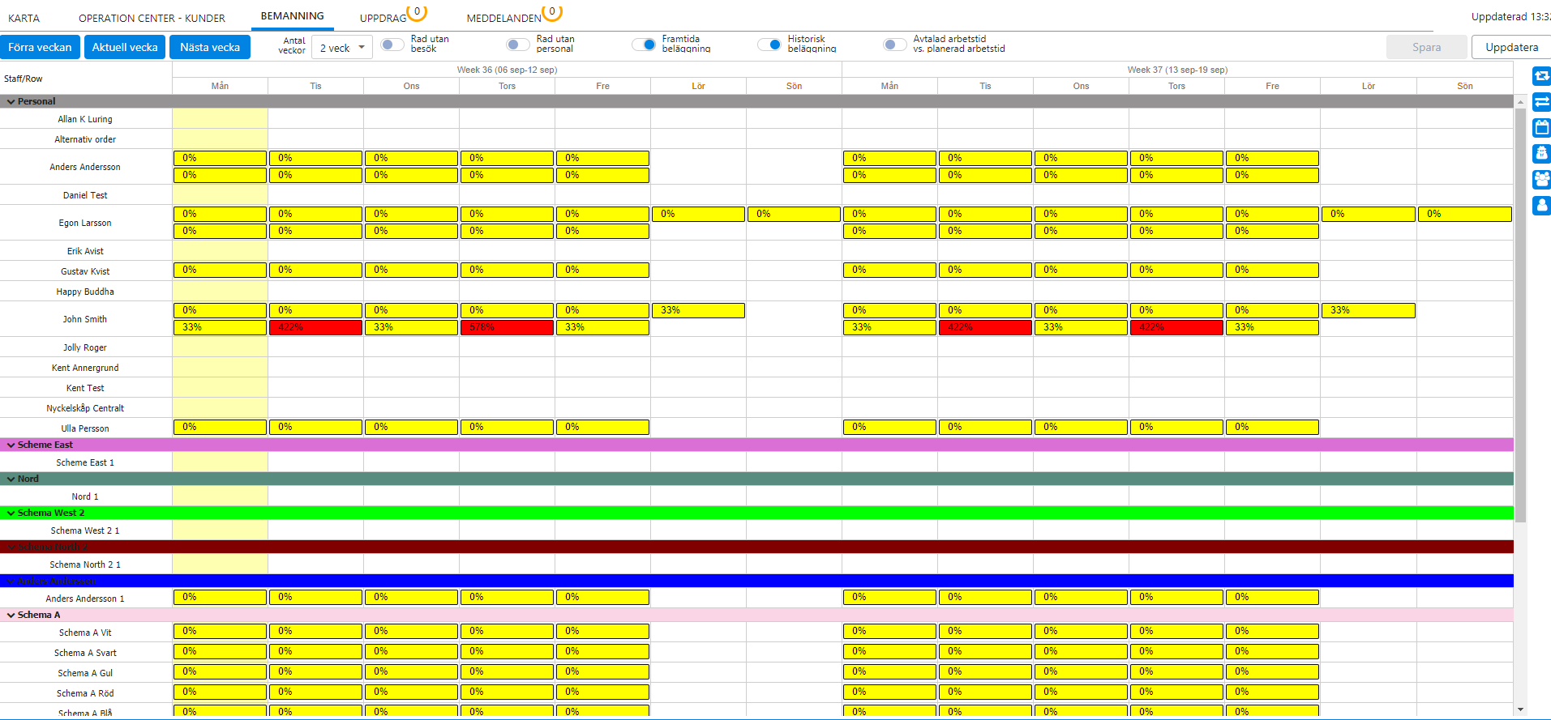Select John Smith's red 578% cell
Image resolution: width=1551 pixels, height=720 pixels.
[507, 327]
